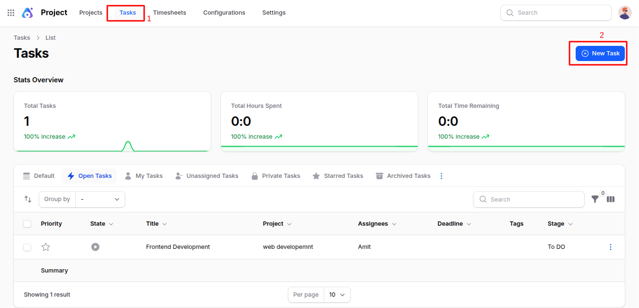The width and height of the screenshot is (639, 308).
Task: Click the state play icon for Frontend Development
Action: tap(95, 247)
